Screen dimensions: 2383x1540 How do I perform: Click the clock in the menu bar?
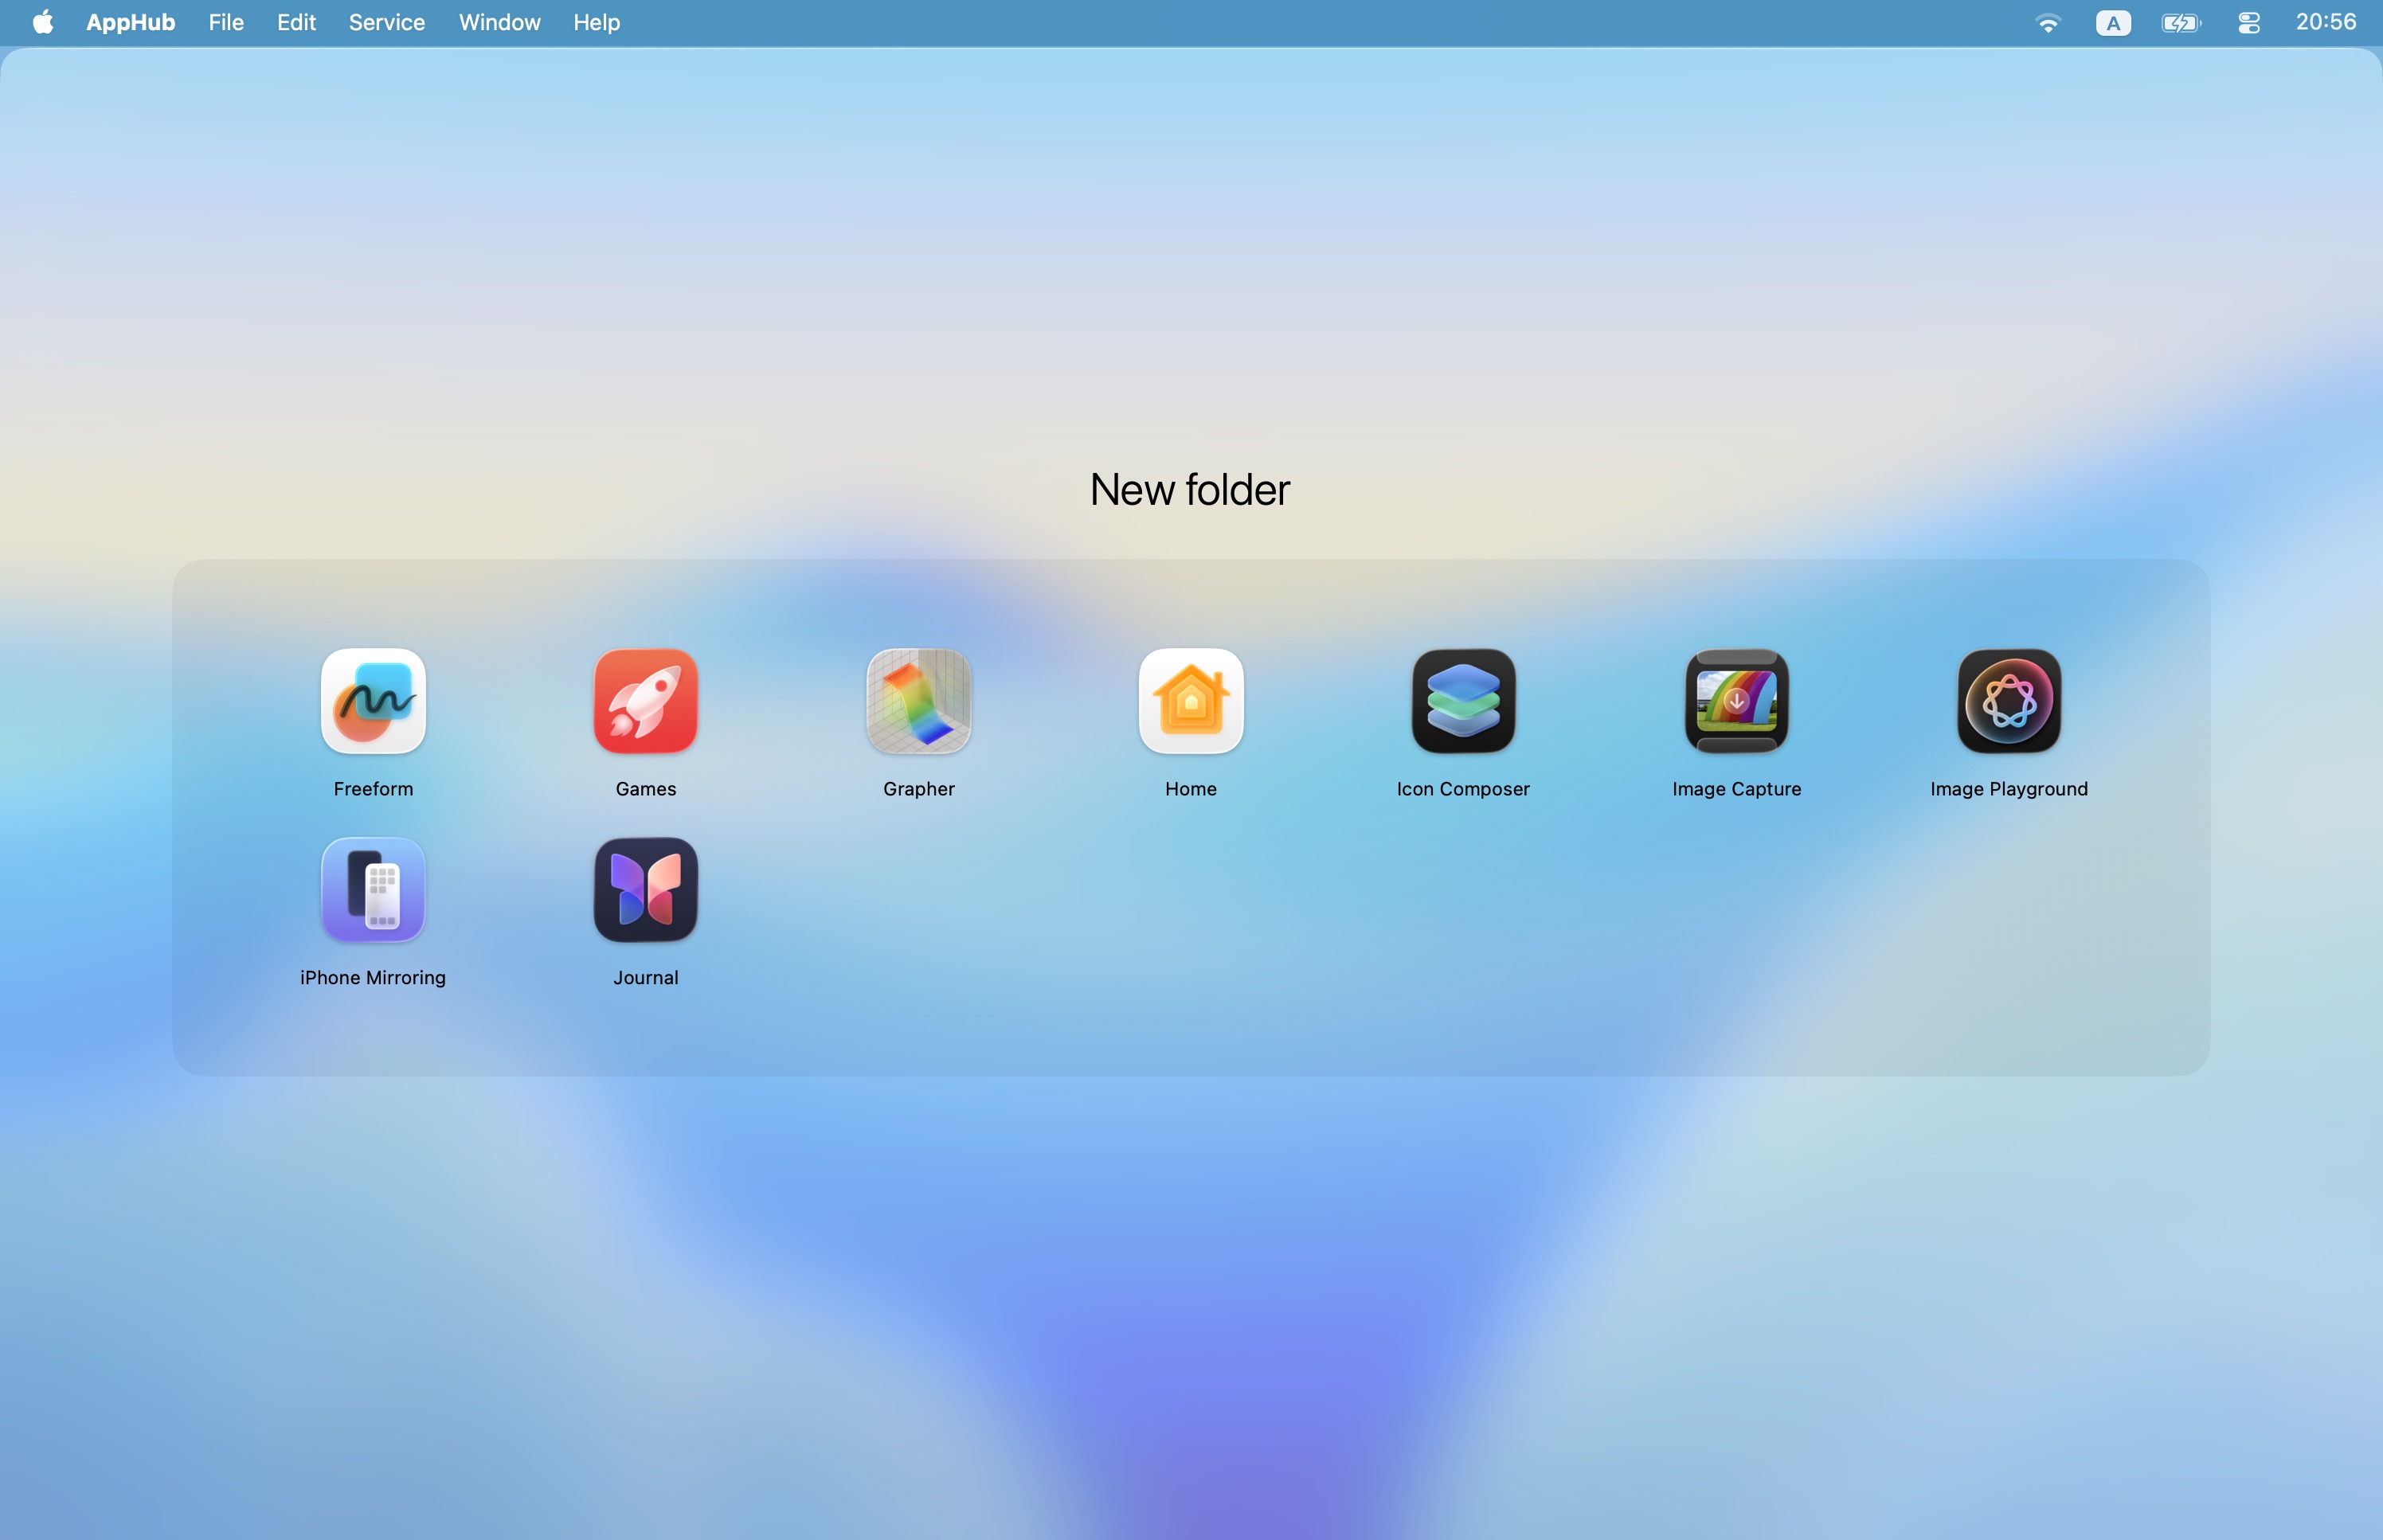pos(2324,22)
